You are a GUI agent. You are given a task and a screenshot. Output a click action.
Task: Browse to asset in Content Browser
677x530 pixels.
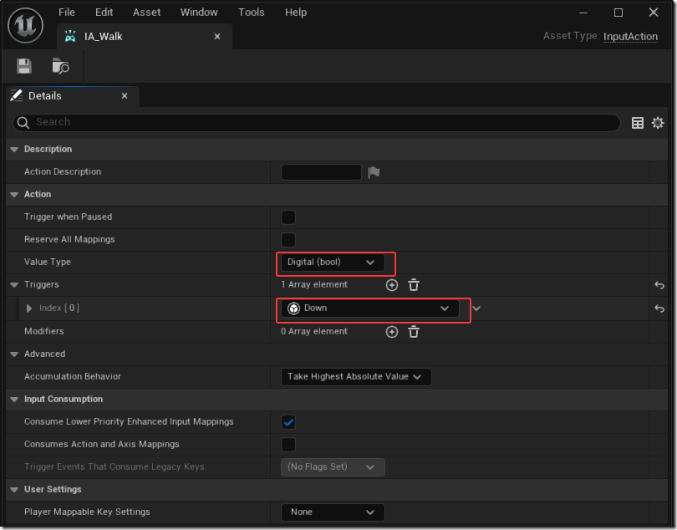[x=60, y=66]
